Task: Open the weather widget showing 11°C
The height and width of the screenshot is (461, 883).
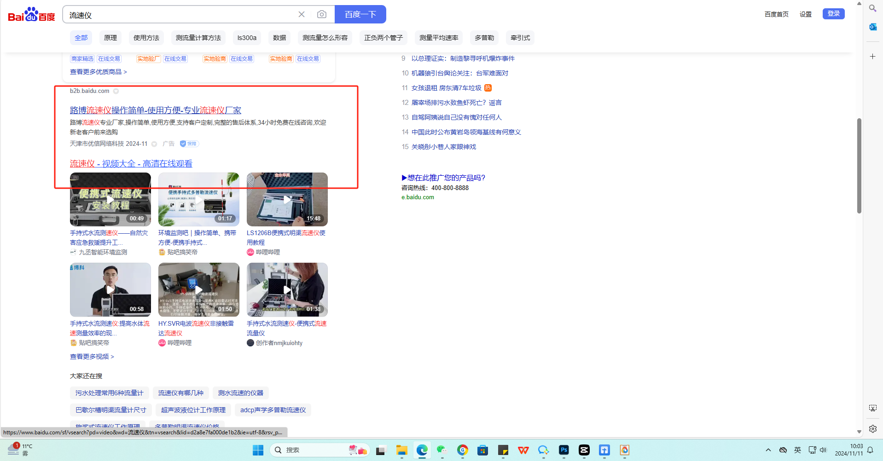Action: click(20, 449)
